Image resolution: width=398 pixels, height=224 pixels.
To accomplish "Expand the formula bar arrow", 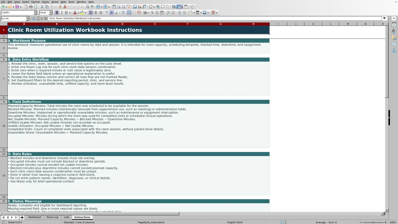I will pos(384,18).
